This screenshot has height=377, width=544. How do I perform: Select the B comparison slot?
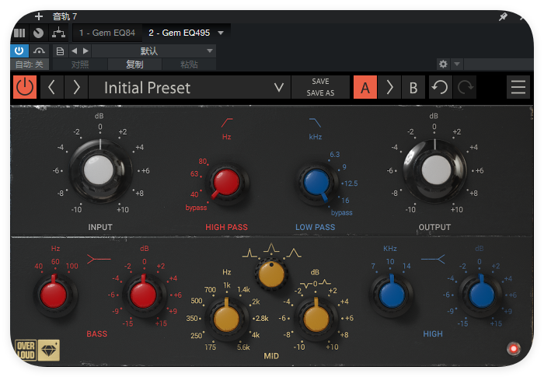tap(413, 87)
